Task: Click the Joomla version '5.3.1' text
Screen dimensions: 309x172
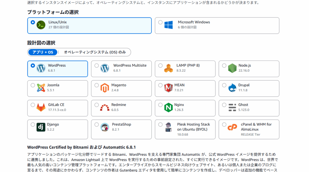Action: click(51, 90)
